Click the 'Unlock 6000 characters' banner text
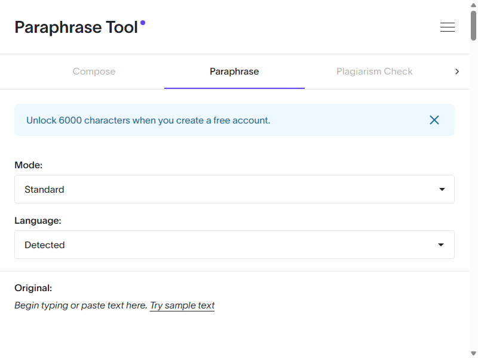 click(148, 121)
